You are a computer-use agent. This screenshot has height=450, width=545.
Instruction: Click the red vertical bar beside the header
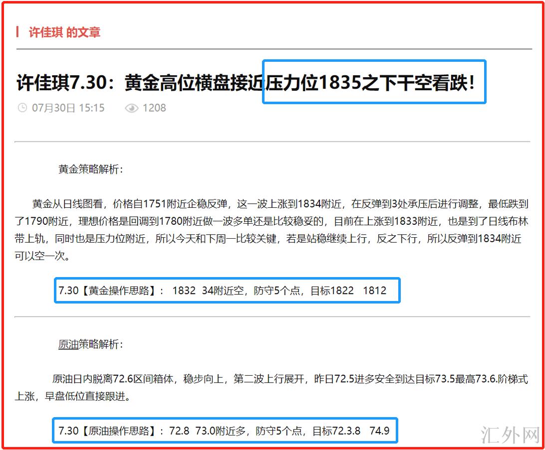[18, 32]
